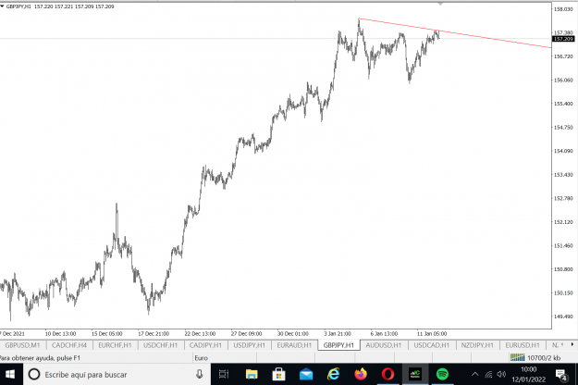Click the 27 Dec 09:00 time label
578x385 pixels.
(x=246, y=333)
